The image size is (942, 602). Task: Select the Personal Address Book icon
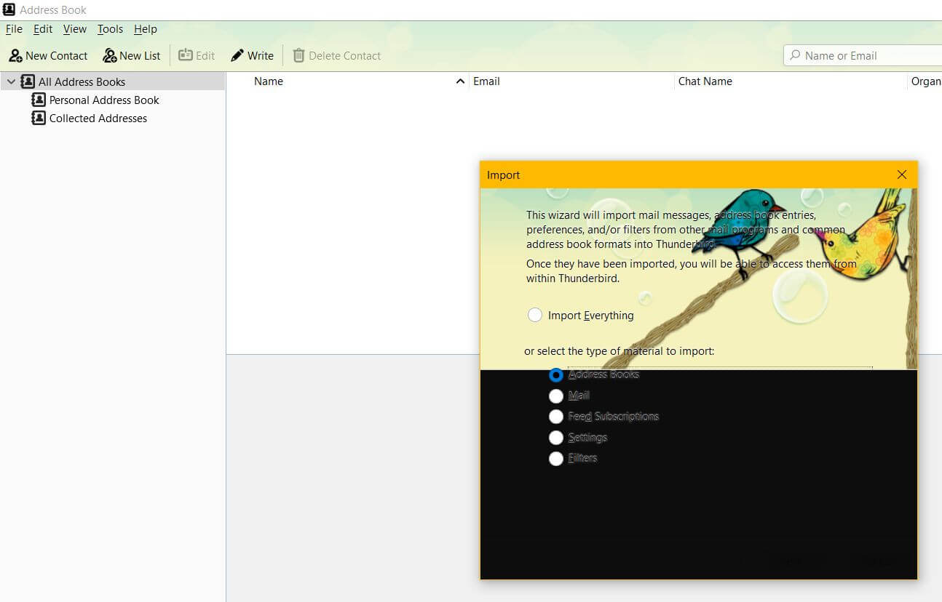pos(39,100)
